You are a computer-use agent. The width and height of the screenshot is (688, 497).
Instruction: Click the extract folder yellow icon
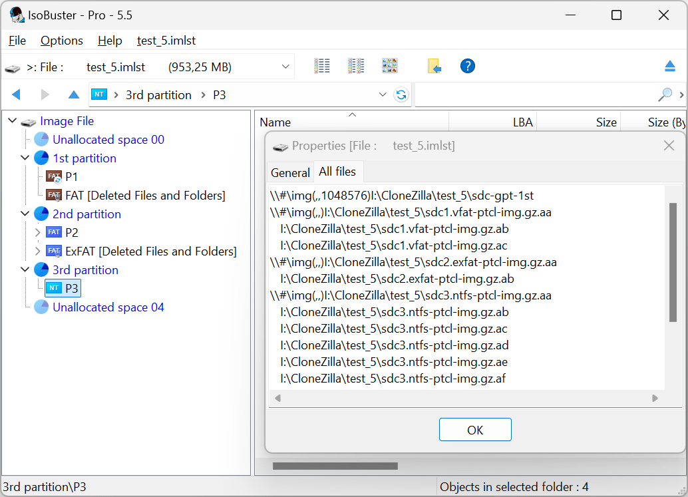click(434, 67)
